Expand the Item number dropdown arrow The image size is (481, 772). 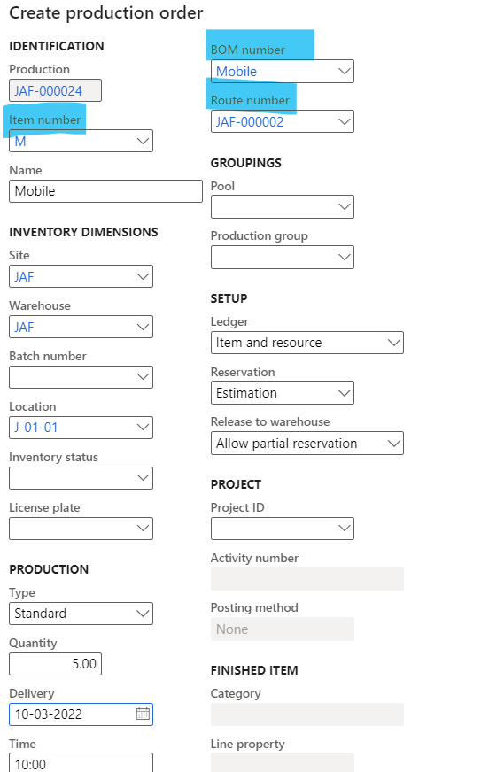(143, 142)
